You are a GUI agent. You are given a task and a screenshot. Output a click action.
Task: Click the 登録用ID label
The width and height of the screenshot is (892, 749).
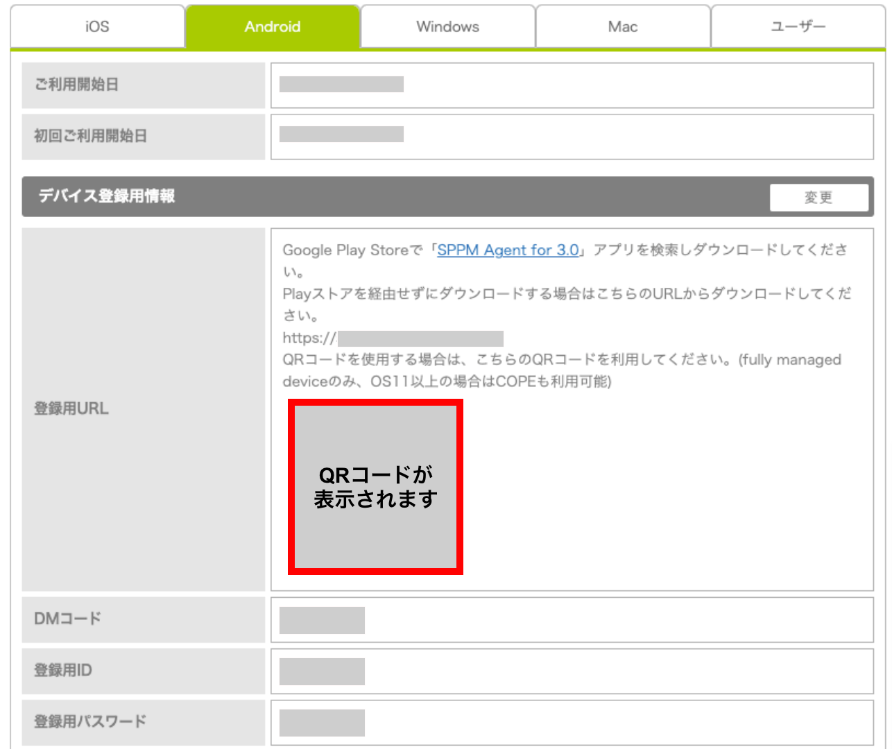click(x=63, y=670)
